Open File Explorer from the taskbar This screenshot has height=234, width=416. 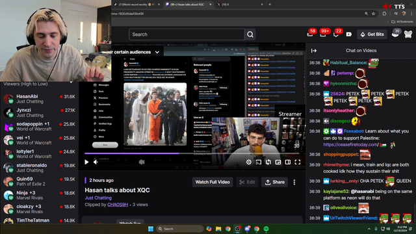(x=218, y=229)
